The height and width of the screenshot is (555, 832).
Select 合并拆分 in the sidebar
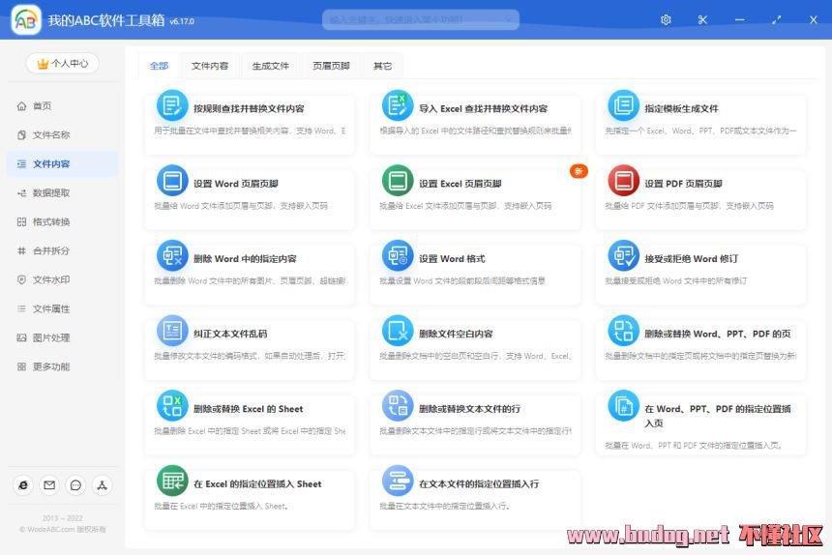click(62, 250)
